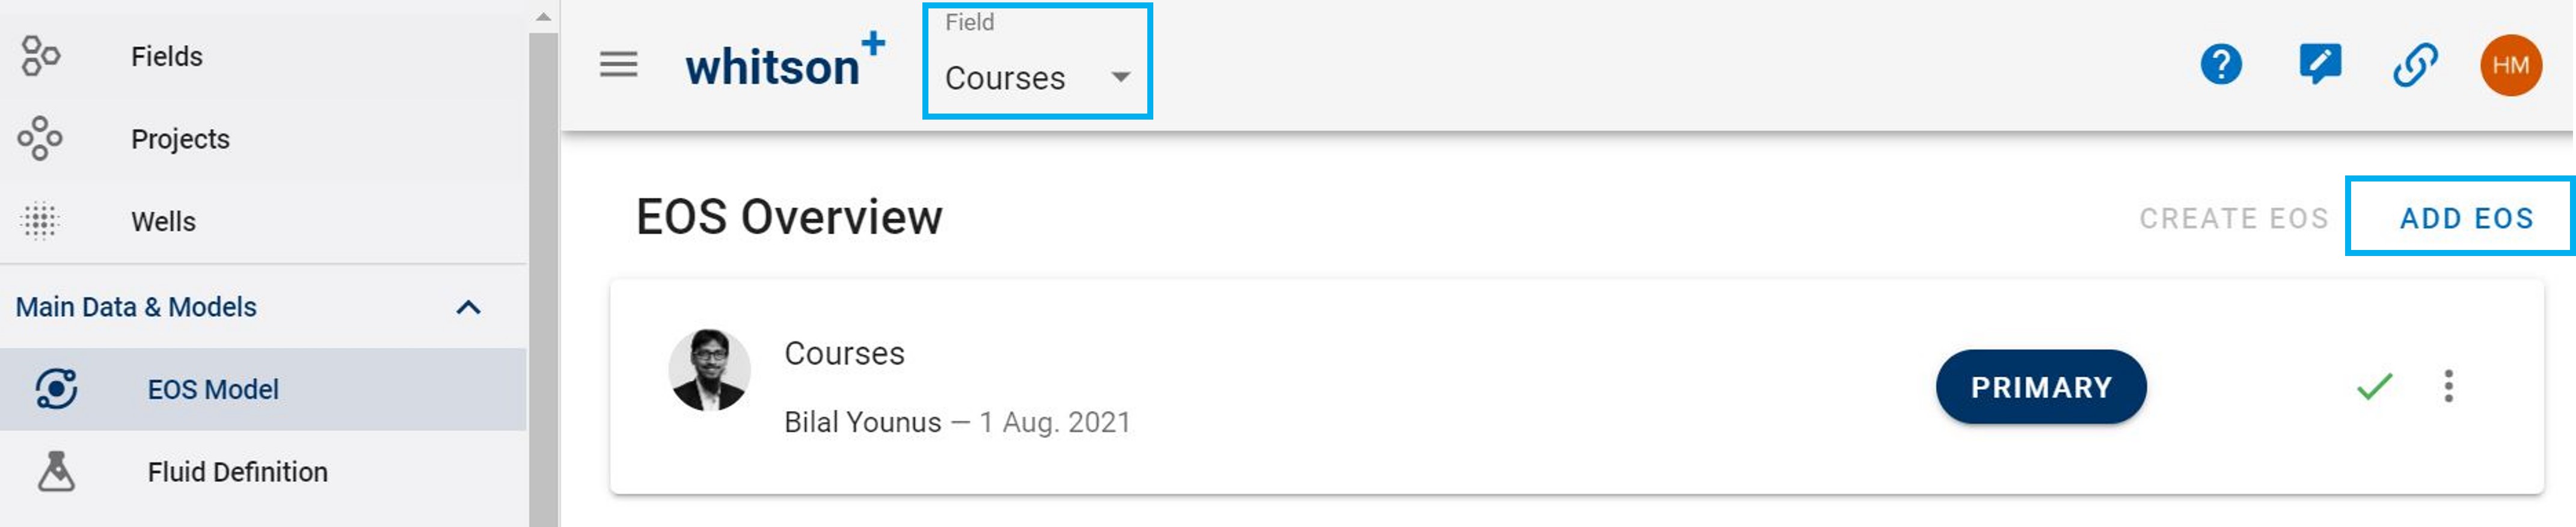
Task: Click the Projects sidebar icon
Action: click(x=40, y=138)
